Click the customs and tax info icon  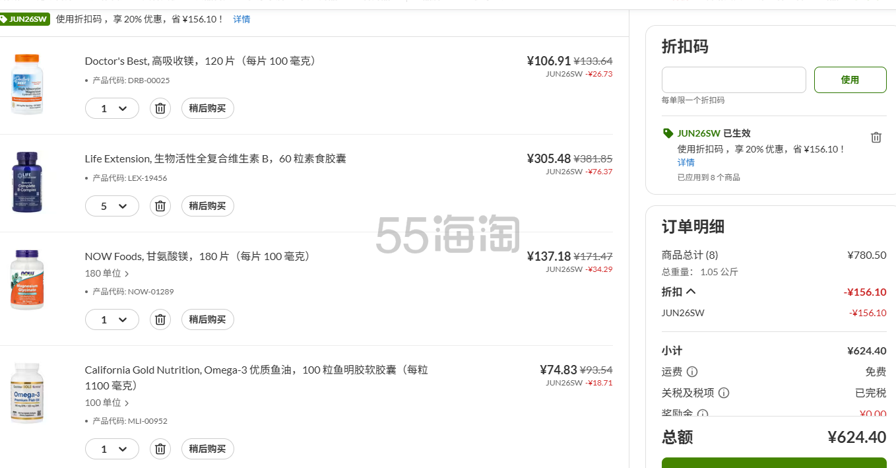click(x=724, y=393)
